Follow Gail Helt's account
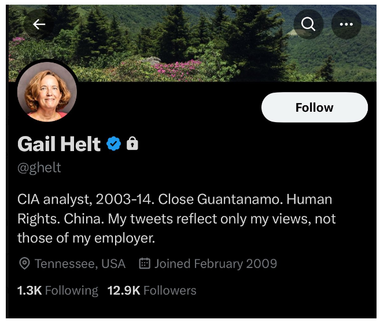The height and width of the screenshot is (323, 380). coord(314,108)
